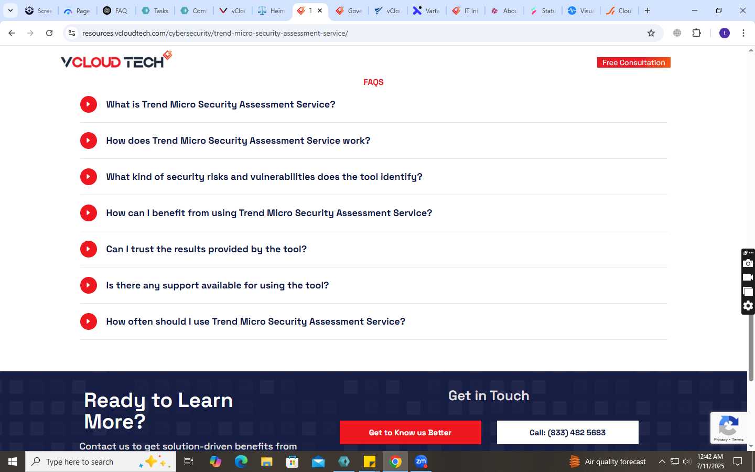The height and width of the screenshot is (472, 755).
Task: Click the Call: (833) 482 5683 button
Action: coord(567,433)
